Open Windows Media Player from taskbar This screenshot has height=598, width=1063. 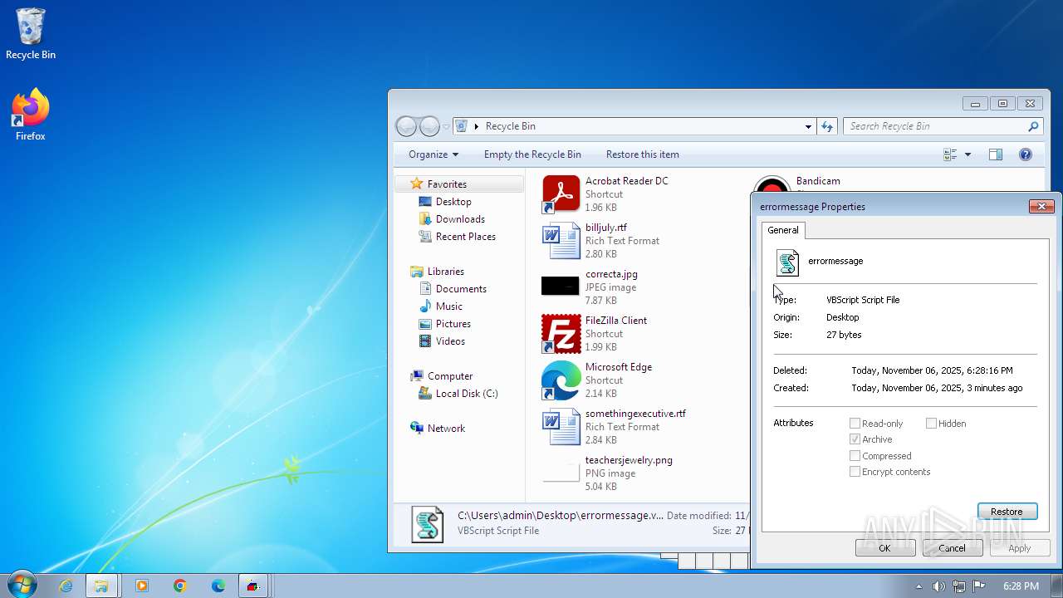pyautogui.click(x=141, y=586)
